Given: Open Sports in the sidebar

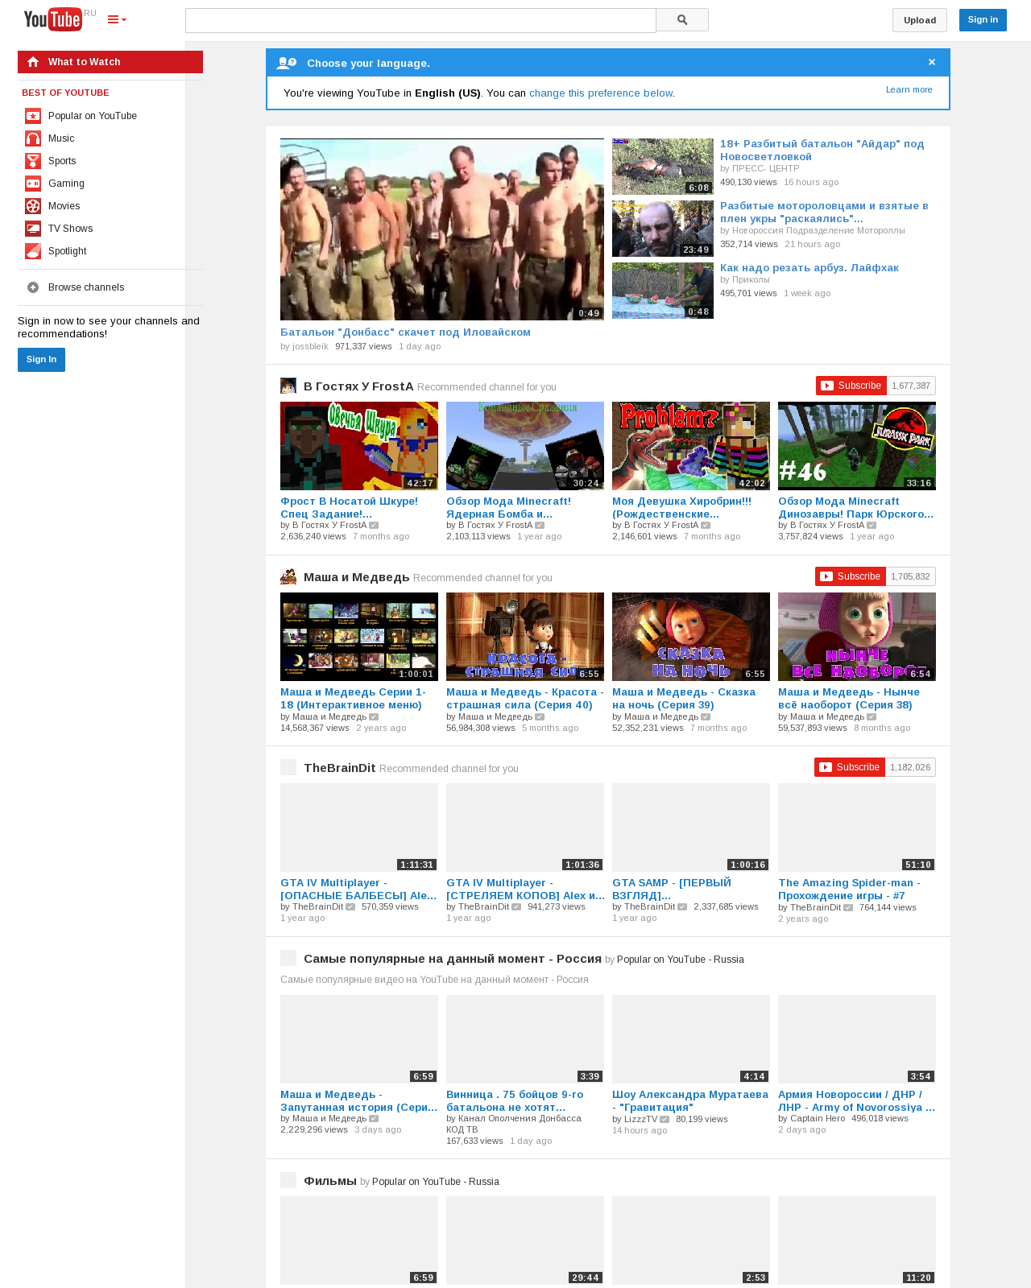Looking at the screenshot, I should pos(62,161).
